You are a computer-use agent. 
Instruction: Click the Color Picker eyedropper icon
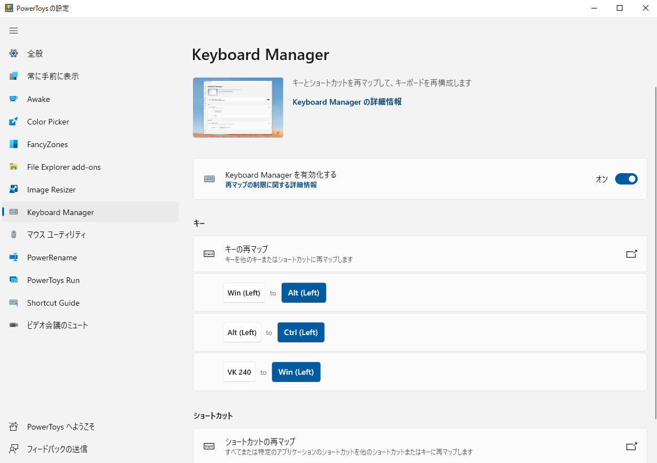[x=14, y=122]
